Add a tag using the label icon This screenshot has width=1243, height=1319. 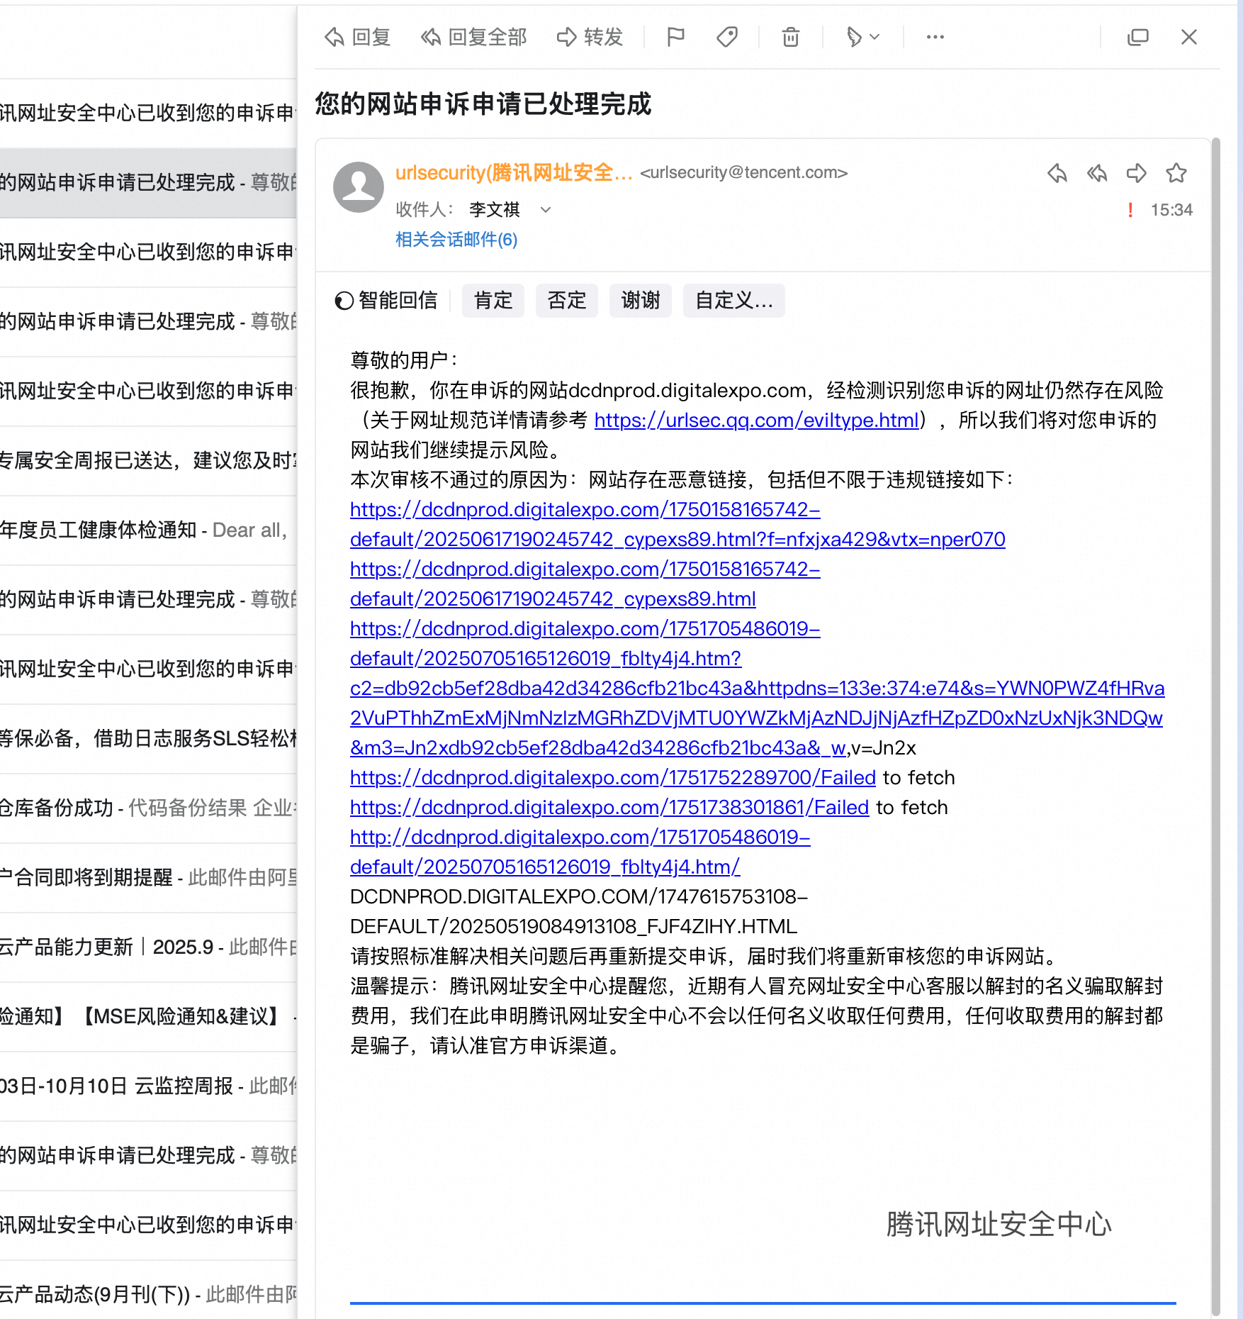[x=727, y=37]
